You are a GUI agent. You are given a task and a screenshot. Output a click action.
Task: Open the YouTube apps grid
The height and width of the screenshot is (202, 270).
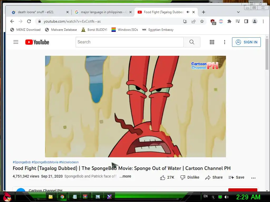coord(212,42)
